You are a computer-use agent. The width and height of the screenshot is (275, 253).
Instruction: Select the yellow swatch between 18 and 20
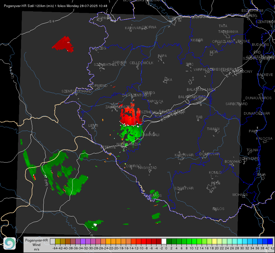point(214,241)
